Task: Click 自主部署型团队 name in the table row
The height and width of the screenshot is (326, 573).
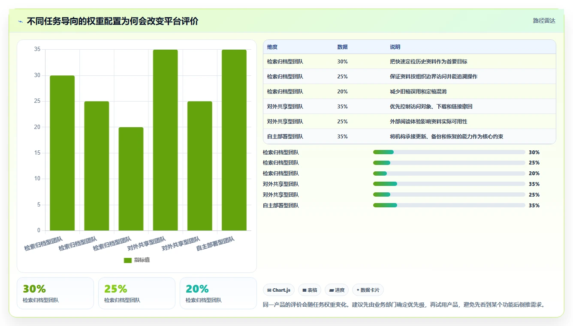Action: pyautogui.click(x=285, y=137)
